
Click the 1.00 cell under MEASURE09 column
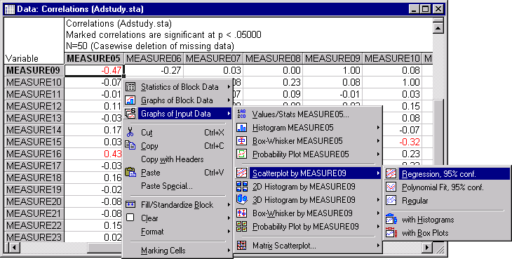tap(332, 70)
